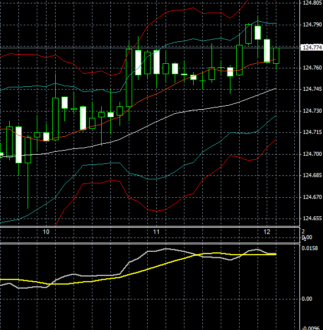This screenshot has height=330, width=323.
Task: Click the 124.700 price level label
Action: [312, 154]
